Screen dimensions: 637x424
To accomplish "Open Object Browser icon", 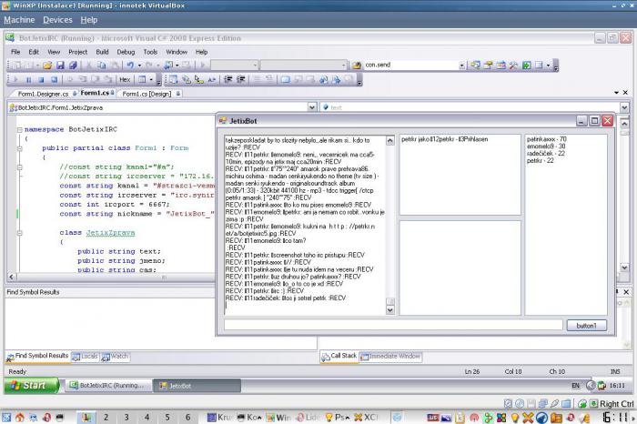I will click(501, 65).
